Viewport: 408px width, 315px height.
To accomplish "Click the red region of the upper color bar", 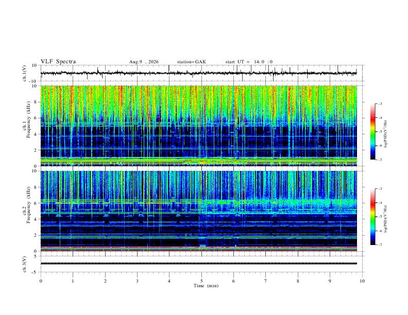I will tap(372, 117).
